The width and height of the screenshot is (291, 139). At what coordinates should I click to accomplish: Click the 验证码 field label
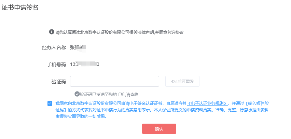[x=58, y=81]
